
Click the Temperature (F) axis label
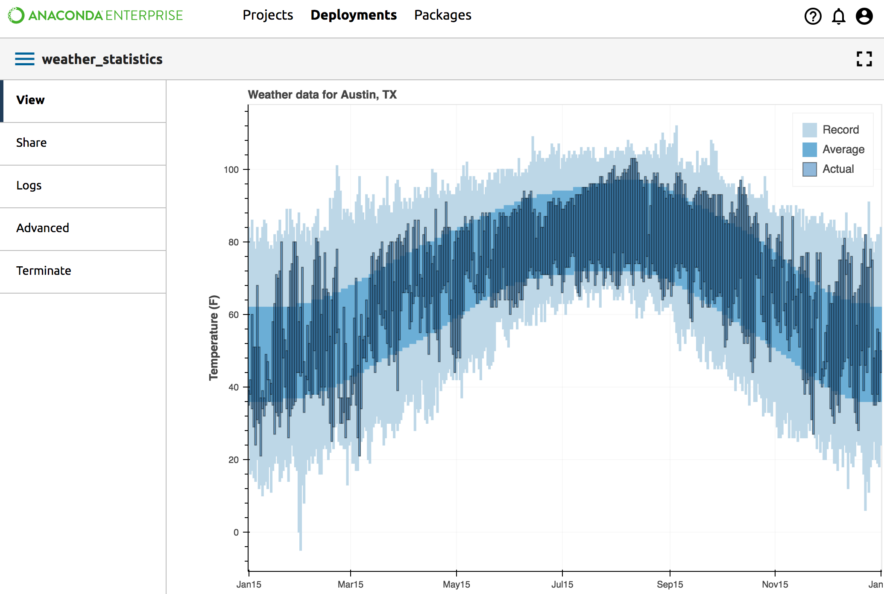coord(214,337)
